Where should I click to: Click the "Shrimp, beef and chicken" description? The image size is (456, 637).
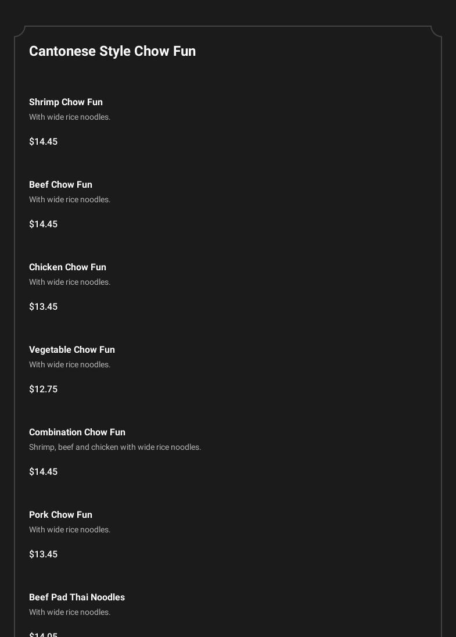pos(115,448)
